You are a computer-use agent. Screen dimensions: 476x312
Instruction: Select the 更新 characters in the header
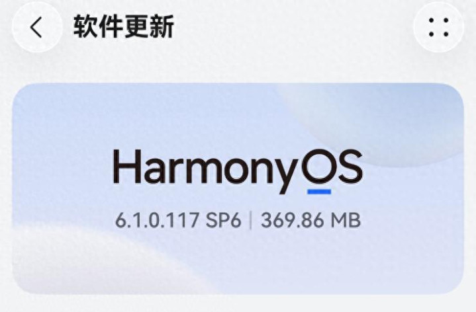pos(149,27)
